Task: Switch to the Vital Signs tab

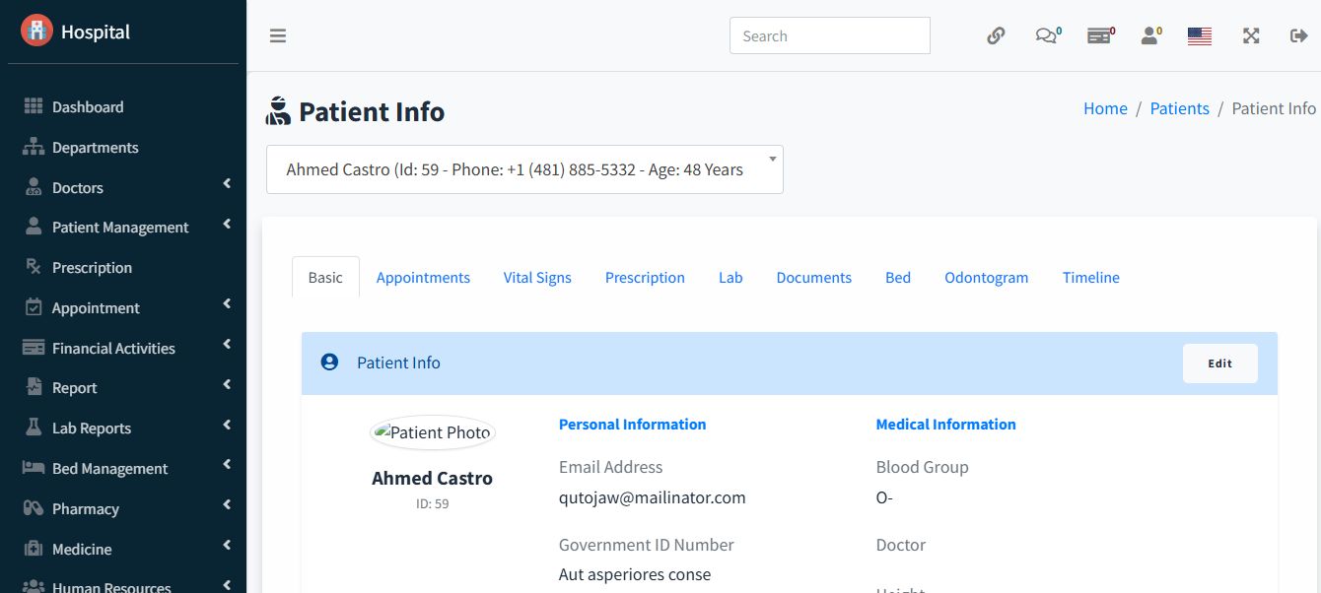Action: 537,278
